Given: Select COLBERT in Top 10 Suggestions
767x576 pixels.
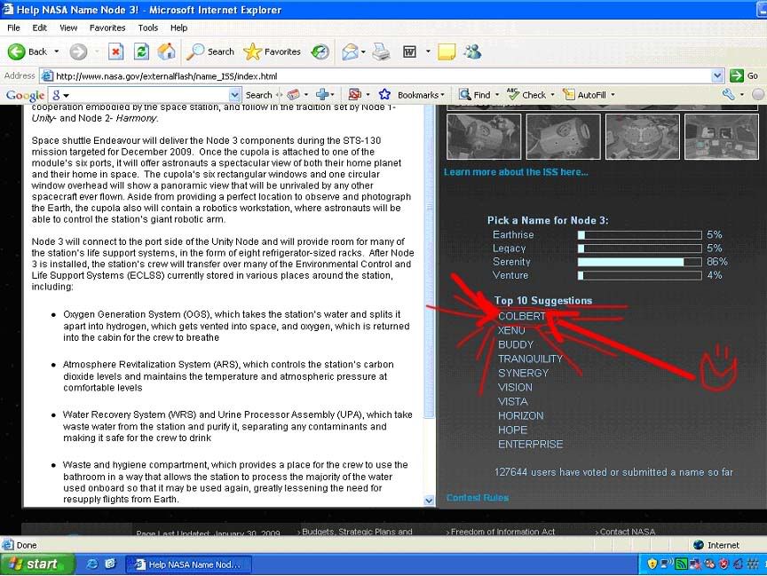Looking at the screenshot, I should coord(521,316).
